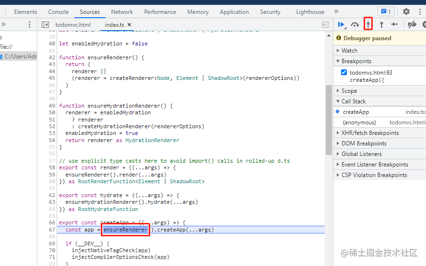Open DevTools settings gear
426x266 pixels.
pyautogui.click(x=406, y=11)
